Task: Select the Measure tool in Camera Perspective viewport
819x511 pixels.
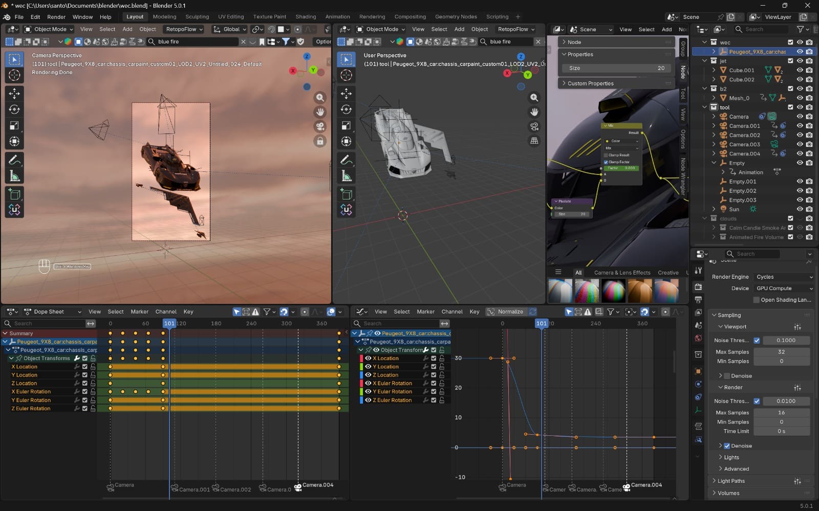Action: [x=14, y=176]
